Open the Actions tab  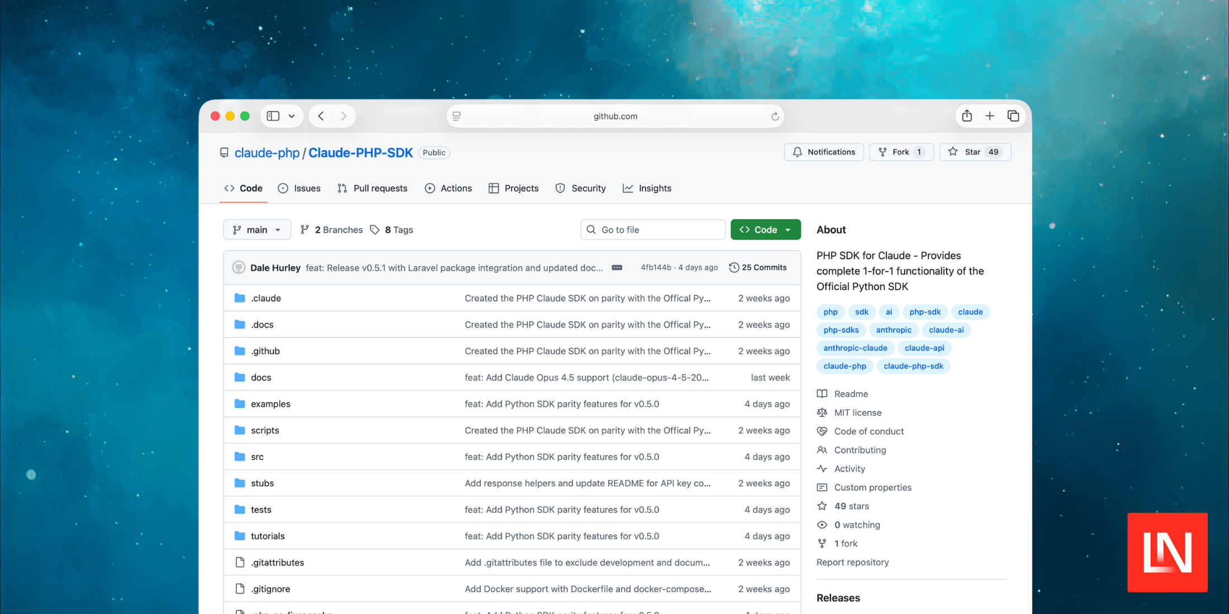448,188
